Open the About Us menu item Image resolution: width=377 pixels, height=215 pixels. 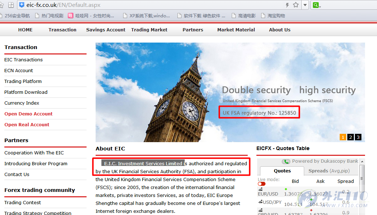pos(280,30)
